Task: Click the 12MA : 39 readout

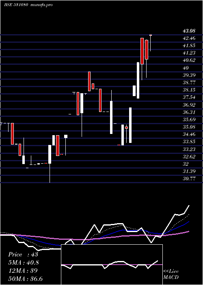Action: click(x=23, y=271)
